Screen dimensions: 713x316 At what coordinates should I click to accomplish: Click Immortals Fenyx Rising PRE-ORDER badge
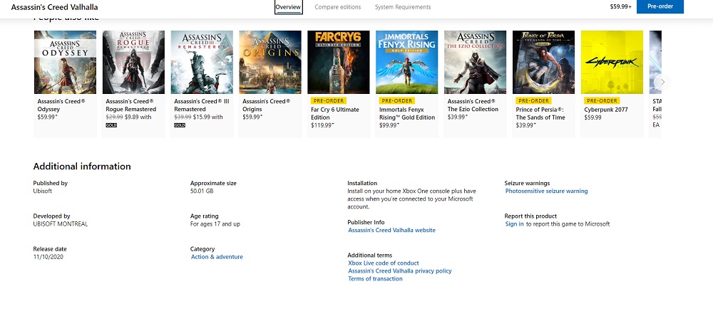point(396,101)
